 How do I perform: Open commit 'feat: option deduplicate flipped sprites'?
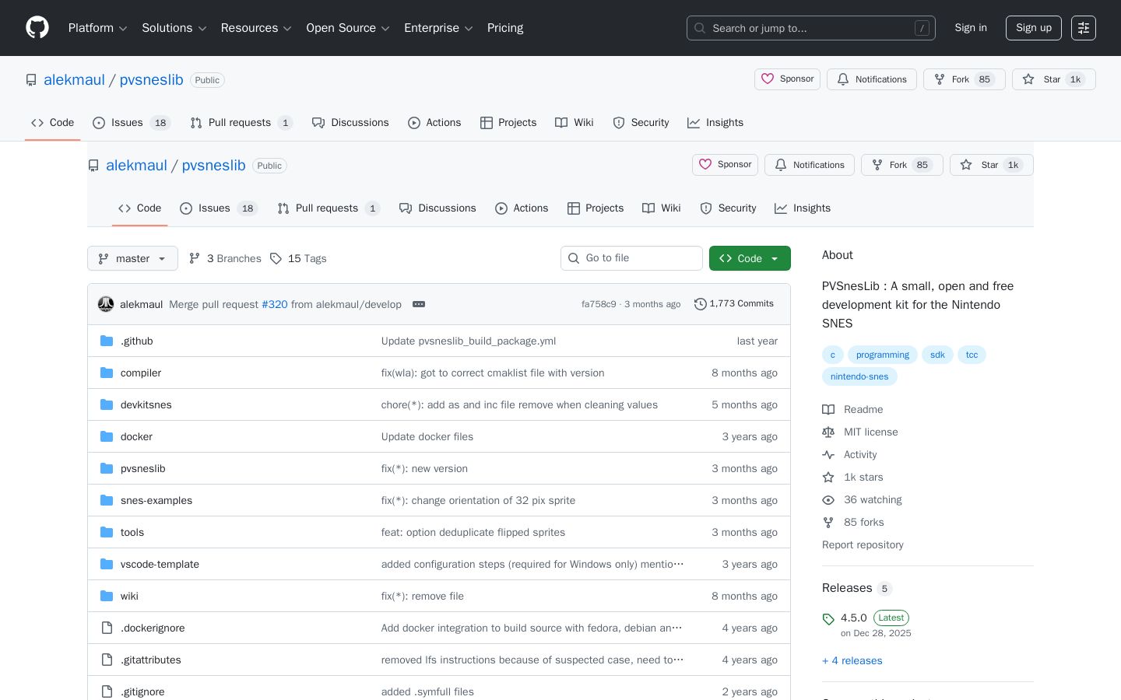tap(473, 532)
